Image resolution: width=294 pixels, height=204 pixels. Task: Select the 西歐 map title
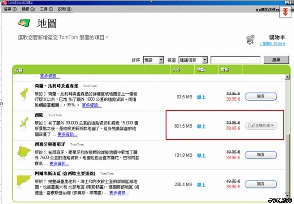(39, 115)
